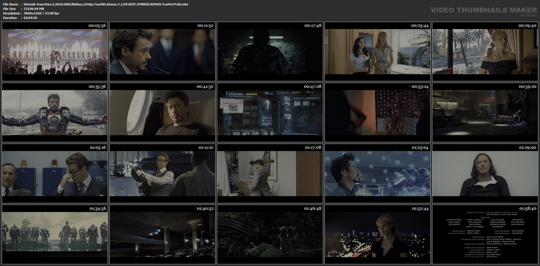The image size is (540, 266).
Task: Pick the thumbnail timestamped 01:46:48
Action: pyautogui.click(x=270, y=234)
